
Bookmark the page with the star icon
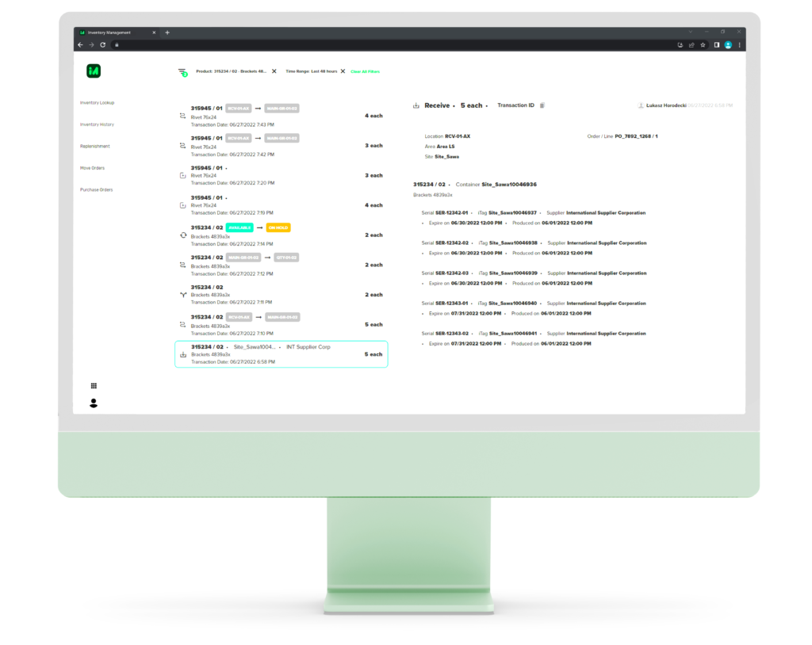pyautogui.click(x=703, y=45)
